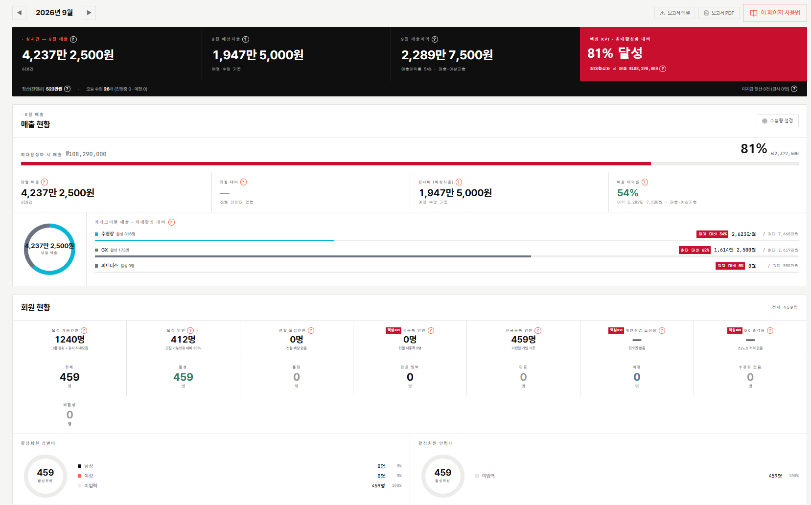Click the 보고서 엑셀 download button
Viewport: 811px width, 505px height.
coord(674,13)
